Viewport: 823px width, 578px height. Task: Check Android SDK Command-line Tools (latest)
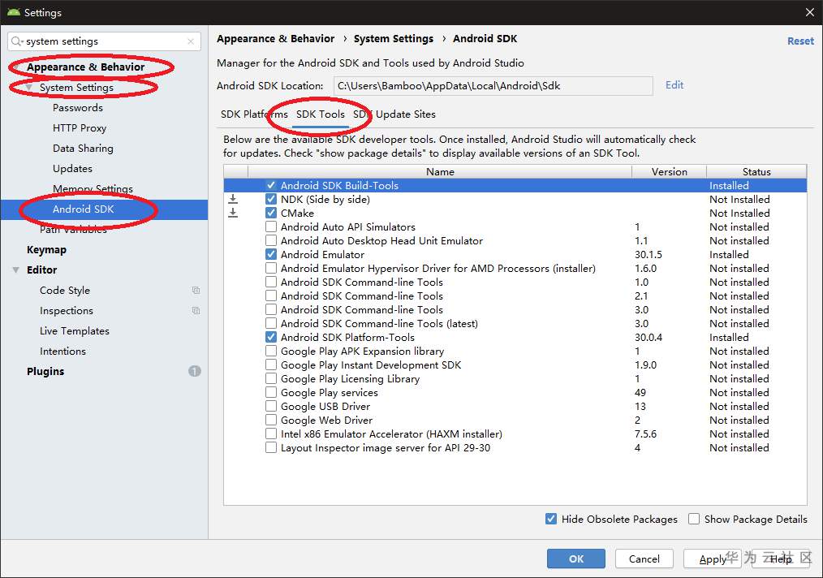coord(271,323)
